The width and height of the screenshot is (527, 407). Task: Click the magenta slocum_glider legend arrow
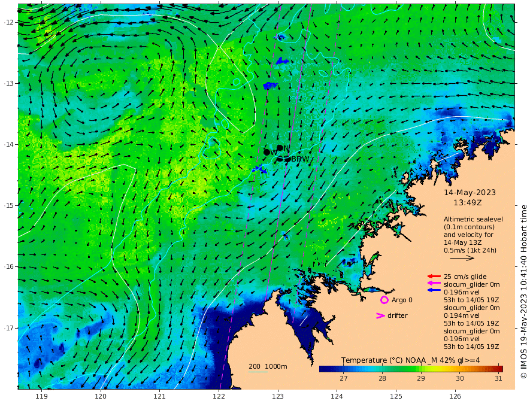tap(434, 283)
